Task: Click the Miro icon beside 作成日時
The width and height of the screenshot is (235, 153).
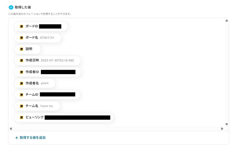Action: click(x=22, y=61)
